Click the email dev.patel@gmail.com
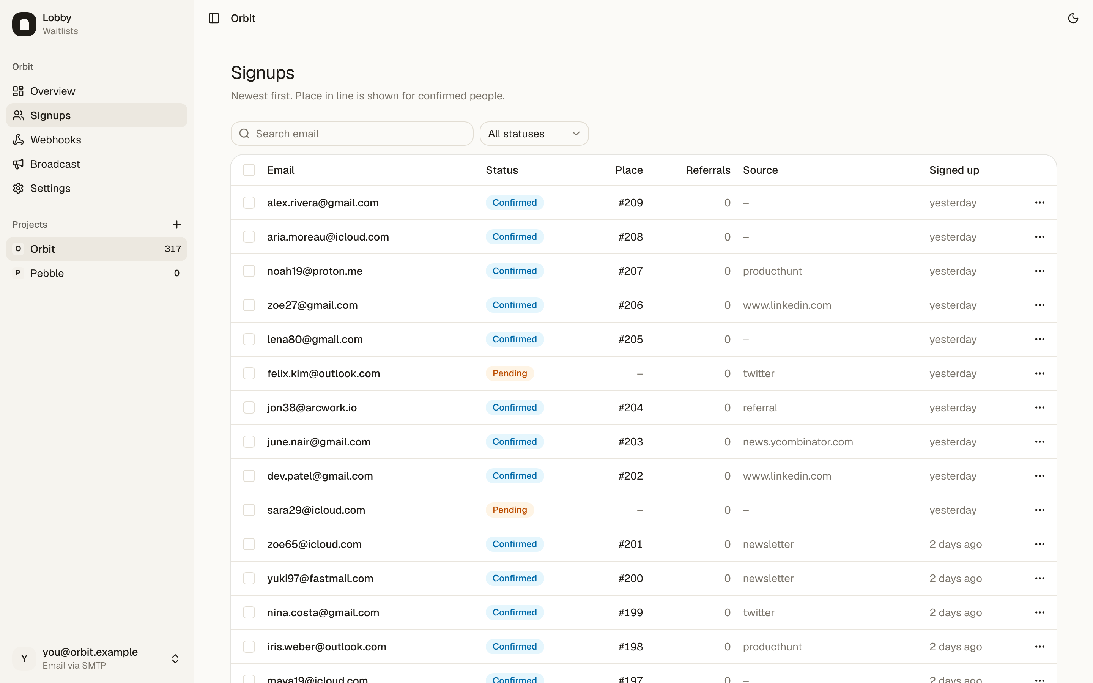Image resolution: width=1093 pixels, height=683 pixels. coord(320,476)
